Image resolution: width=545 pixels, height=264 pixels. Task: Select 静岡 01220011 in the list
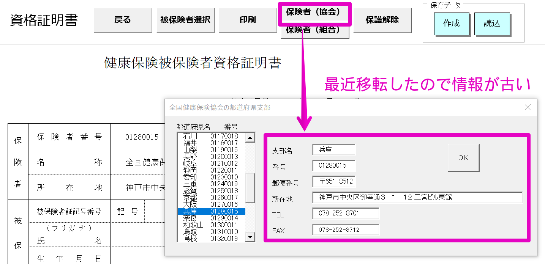[211, 170]
